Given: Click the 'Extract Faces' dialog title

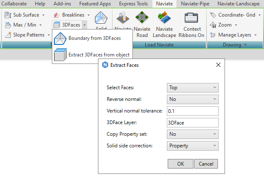Looking at the screenshot, I should [125, 65].
